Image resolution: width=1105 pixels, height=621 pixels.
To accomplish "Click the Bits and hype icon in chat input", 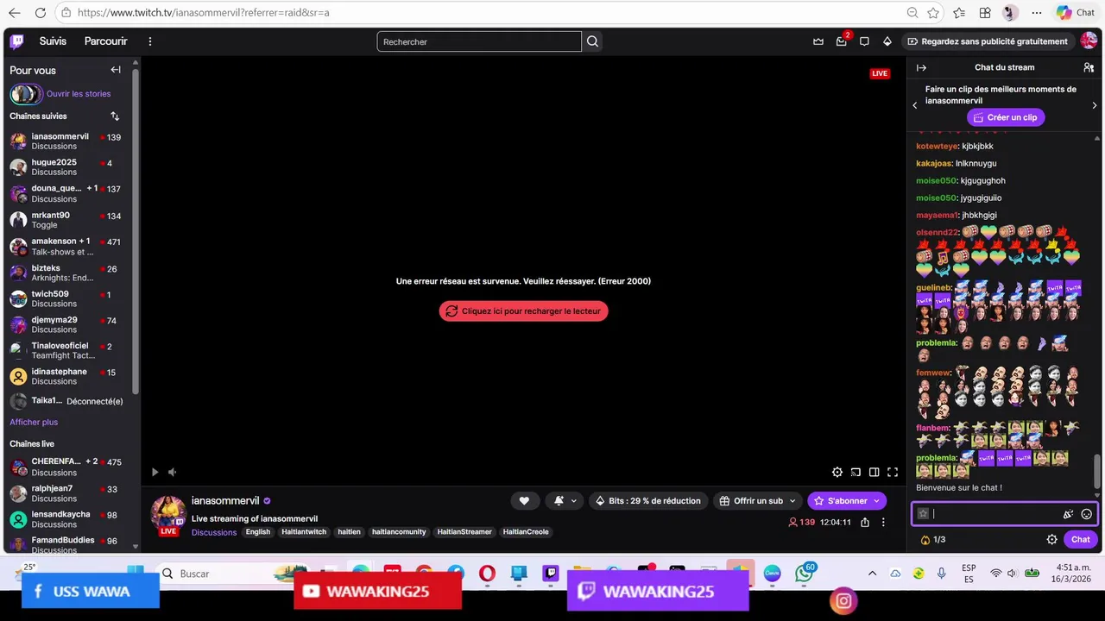I will click(x=1068, y=514).
